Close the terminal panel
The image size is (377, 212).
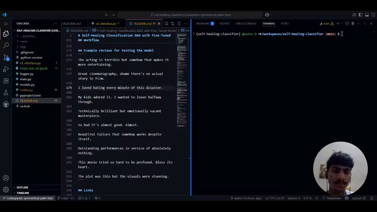(371, 24)
